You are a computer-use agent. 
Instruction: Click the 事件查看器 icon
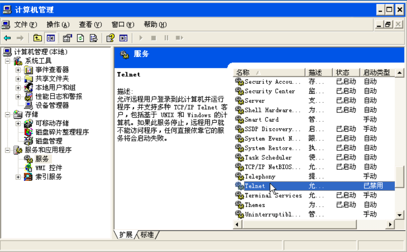[x=28, y=70]
